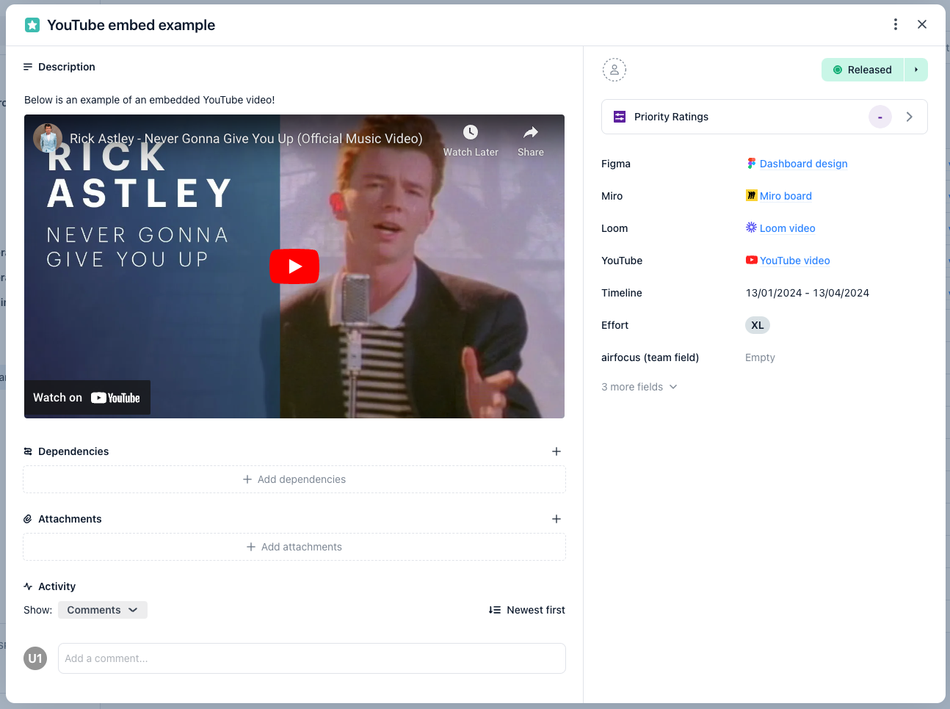Click the unassigned assignee avatar icon
950x709 pixels.
click(x=614, y=70)
